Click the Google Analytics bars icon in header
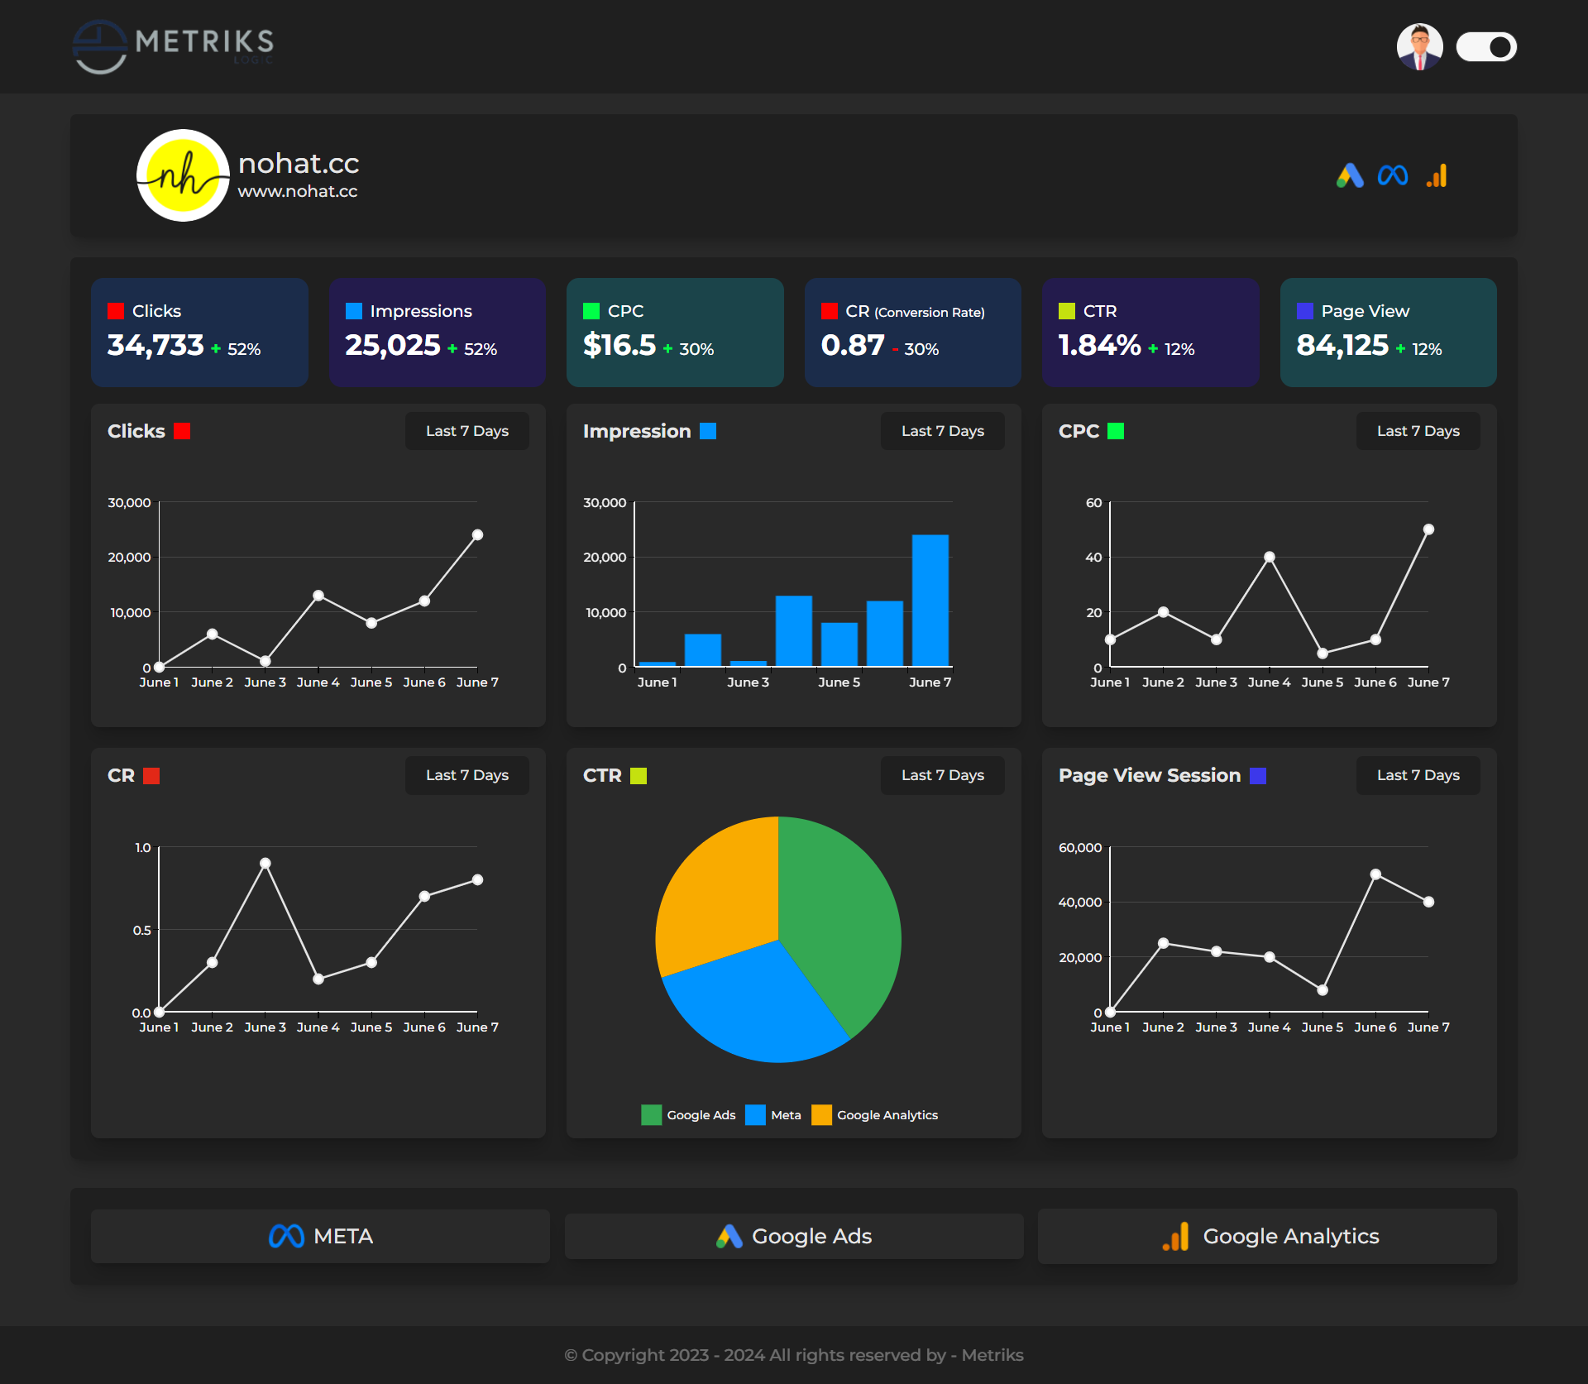Image resolution: width=1588 pixels, height=1384 pixels. click(x=1437, y=175)
